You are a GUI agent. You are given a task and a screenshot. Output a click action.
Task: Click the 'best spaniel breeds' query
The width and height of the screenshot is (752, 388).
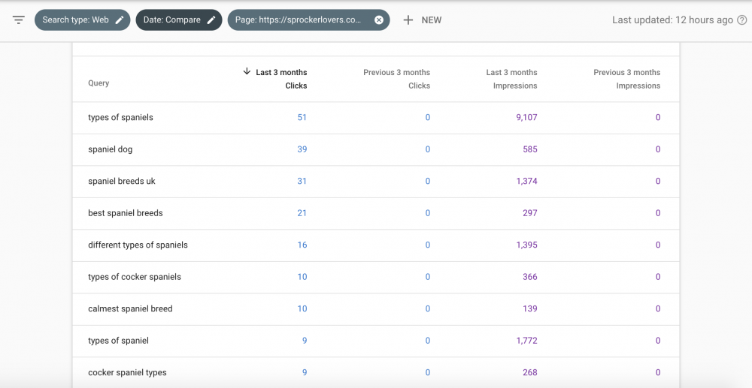tap(126, 213)
